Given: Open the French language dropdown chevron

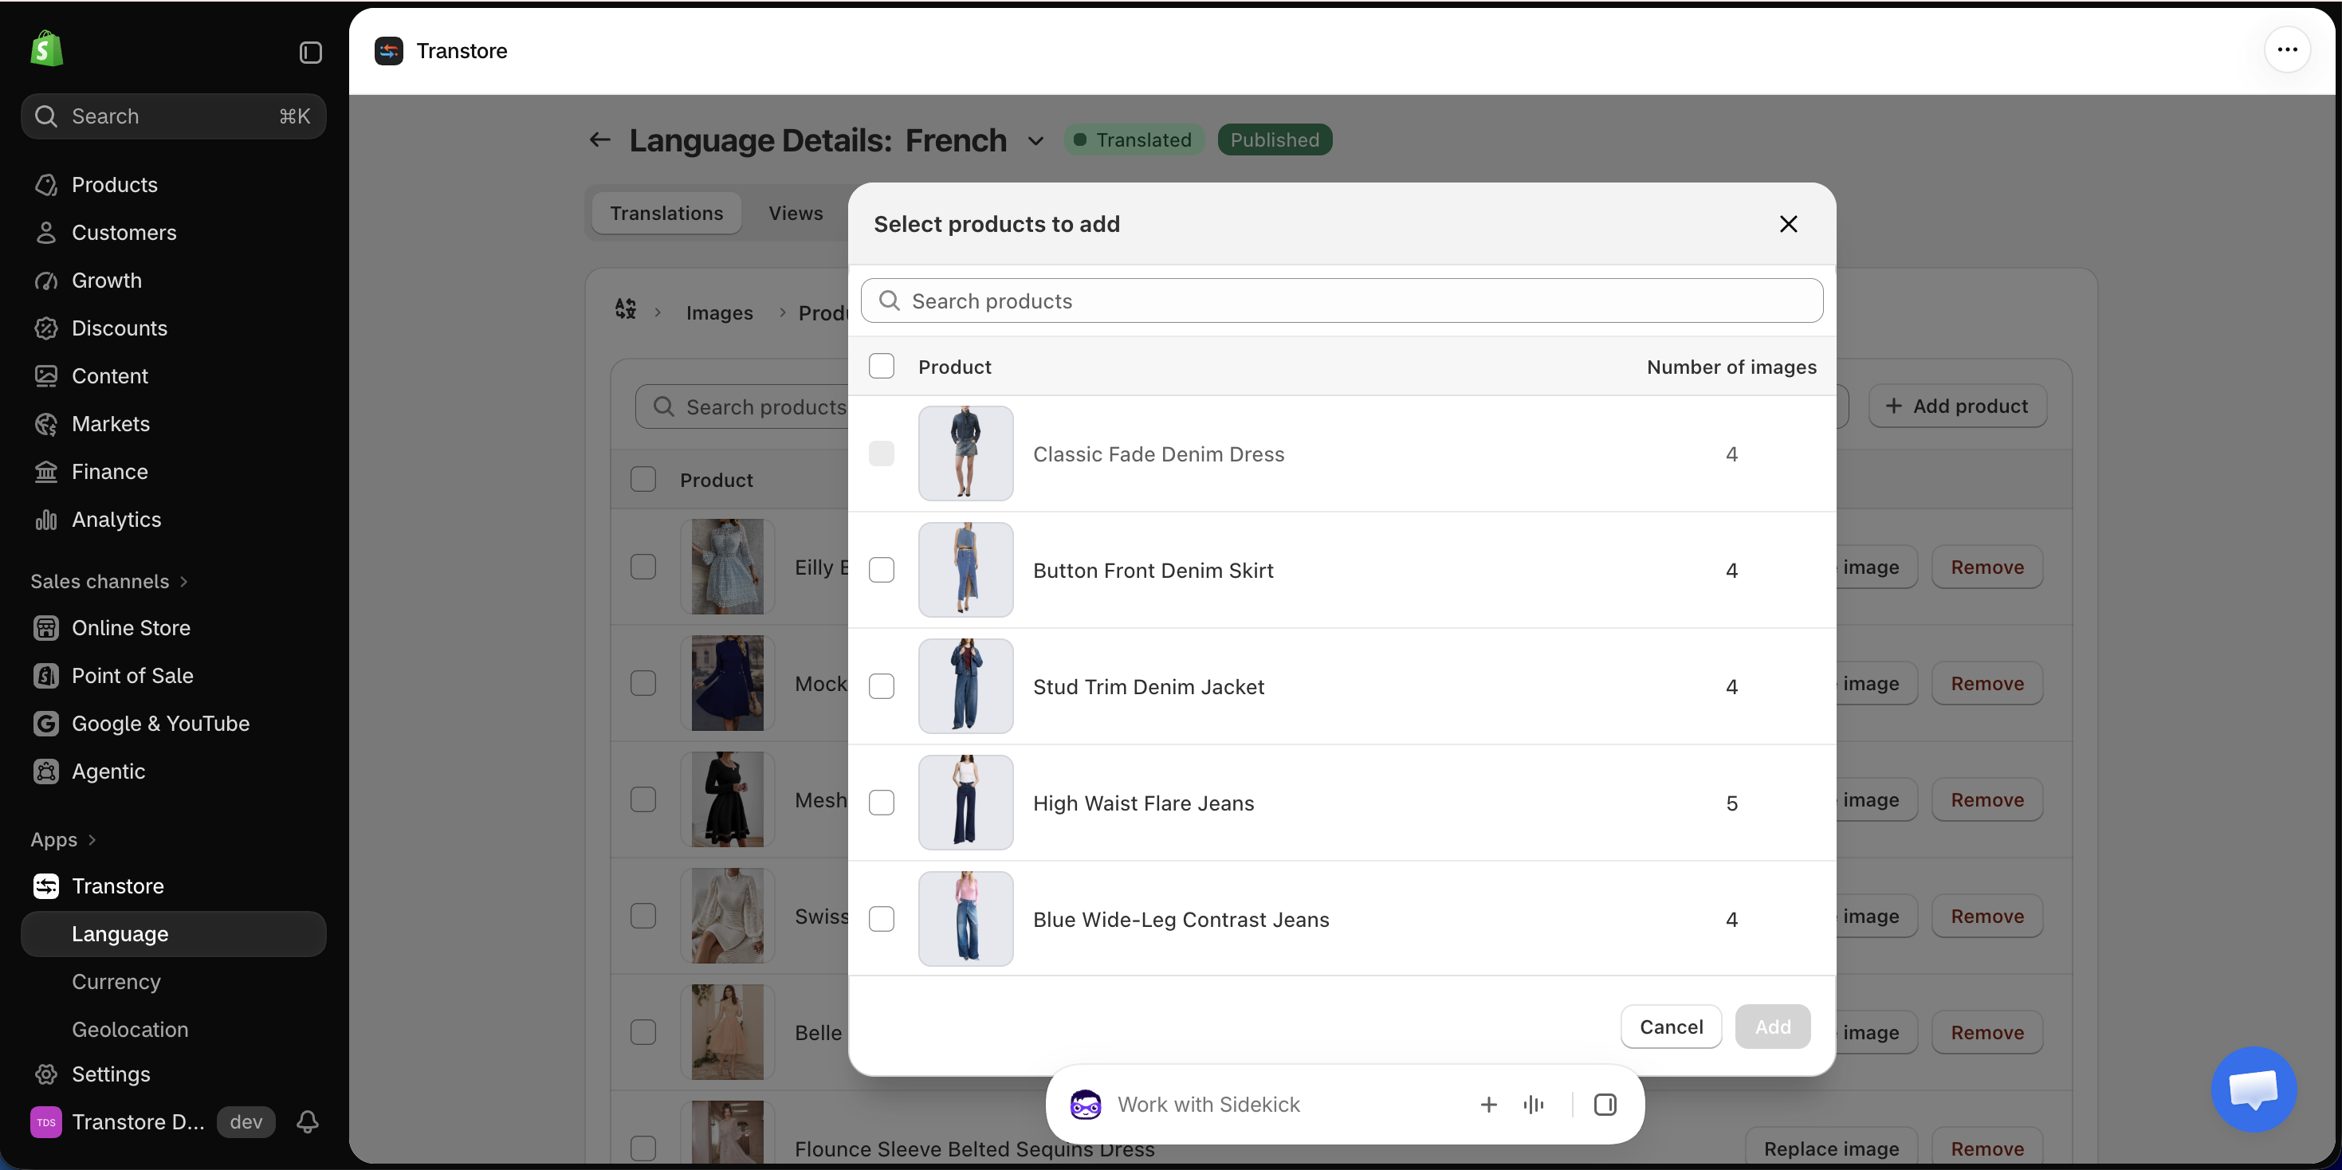Looking at the screenshot, I should tap(1035, 141).
